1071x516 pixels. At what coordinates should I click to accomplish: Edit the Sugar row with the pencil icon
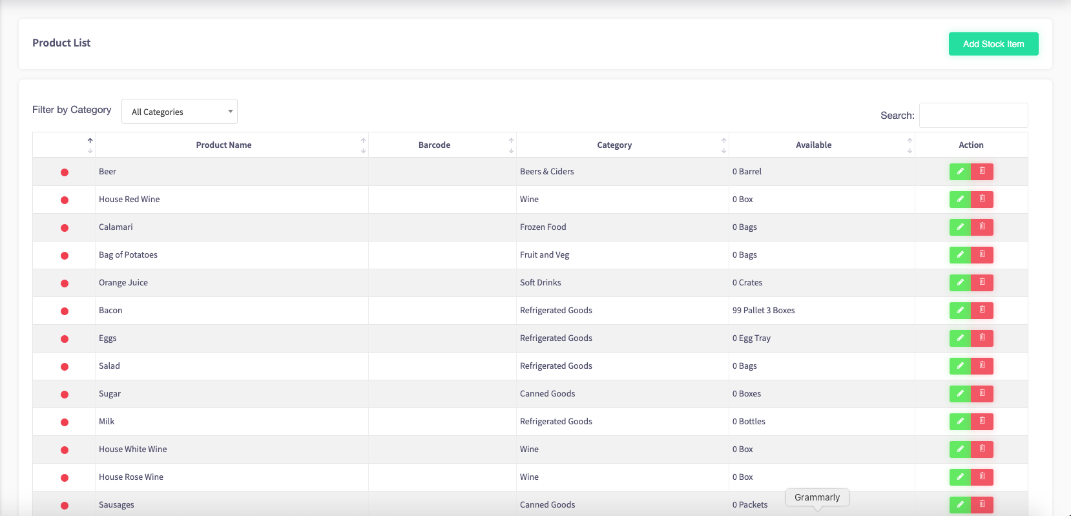click(x=960, y=393)
